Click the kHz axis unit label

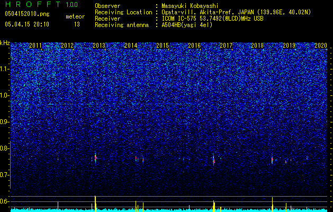(5, 43)
